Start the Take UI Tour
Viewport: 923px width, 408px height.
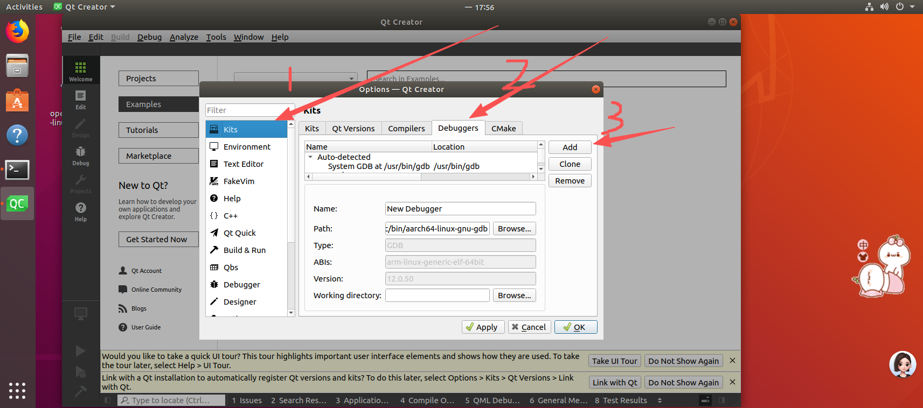[615, 361]
